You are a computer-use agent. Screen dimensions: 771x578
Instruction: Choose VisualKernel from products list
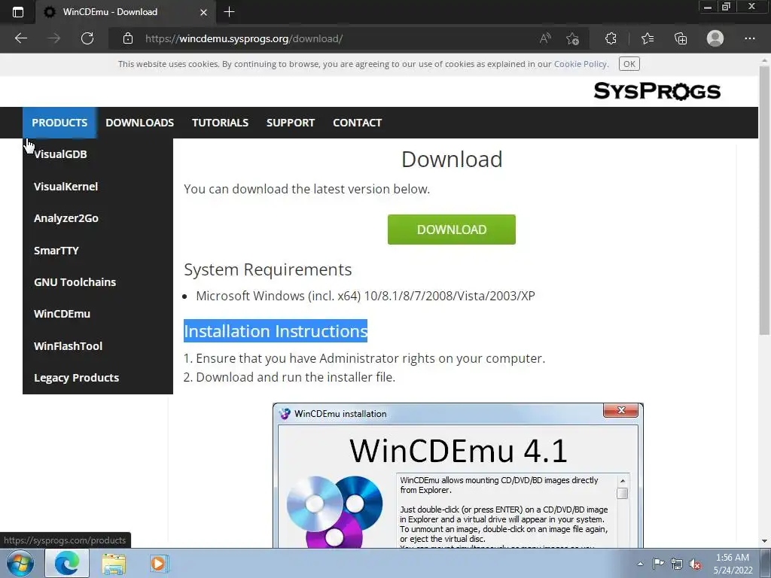pos(98,187)
